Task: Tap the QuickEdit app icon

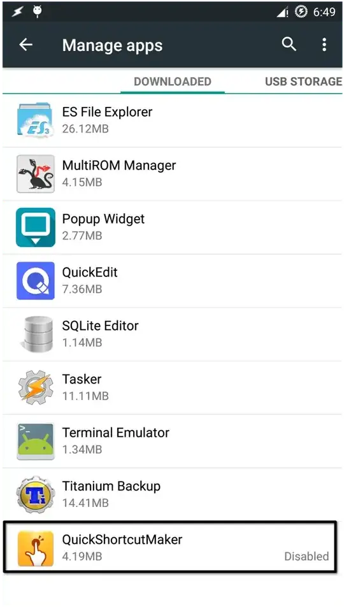Action: click(x=35, y=281)
